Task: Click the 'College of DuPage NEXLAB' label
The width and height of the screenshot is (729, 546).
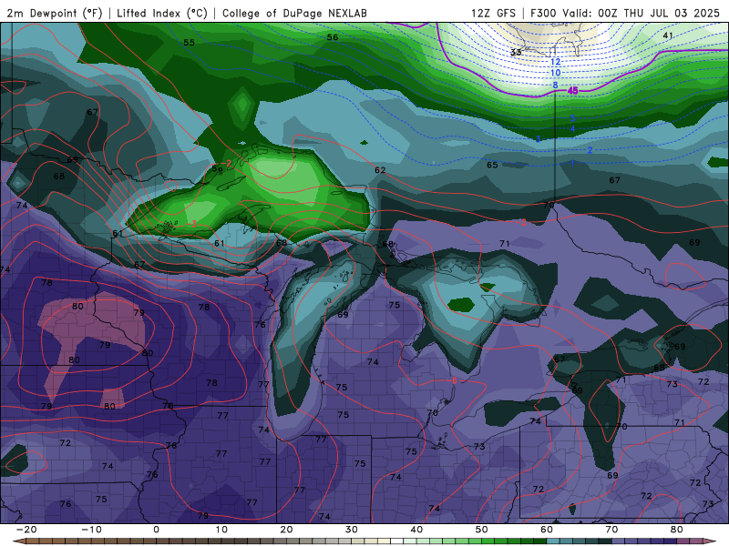Action: [x=294, y=13]
